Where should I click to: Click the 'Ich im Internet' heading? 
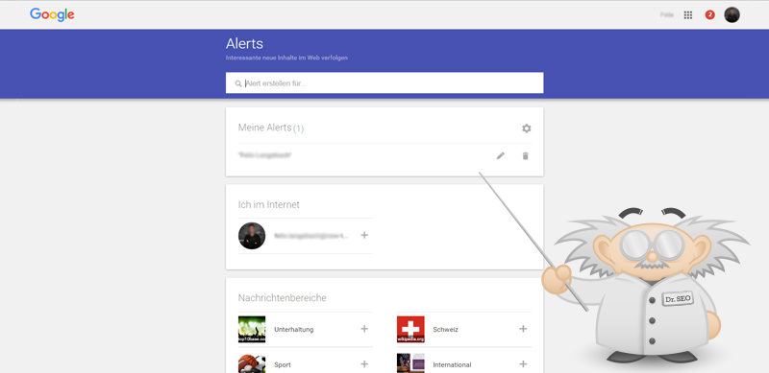(269, 204)
